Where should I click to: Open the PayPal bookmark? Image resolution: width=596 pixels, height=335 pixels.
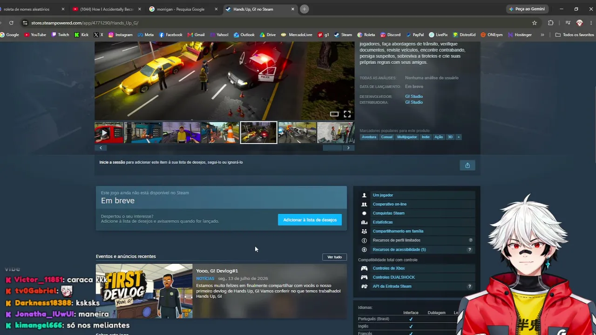(x=414, y=34)
